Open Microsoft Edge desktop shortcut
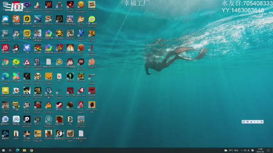The image size is (273, 153). (x=5, y=79)
